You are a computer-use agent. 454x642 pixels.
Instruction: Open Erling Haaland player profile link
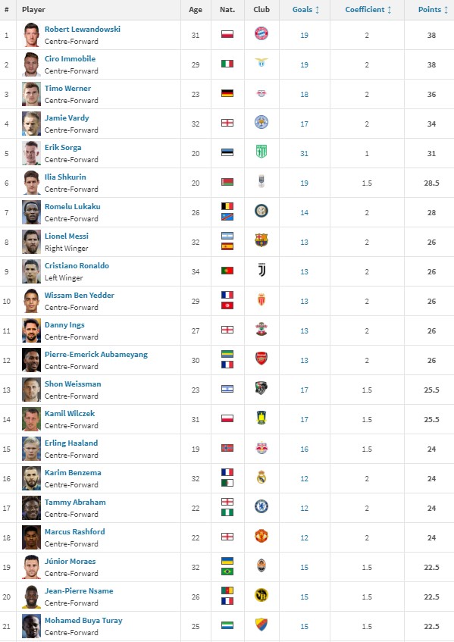coord(71,443)
